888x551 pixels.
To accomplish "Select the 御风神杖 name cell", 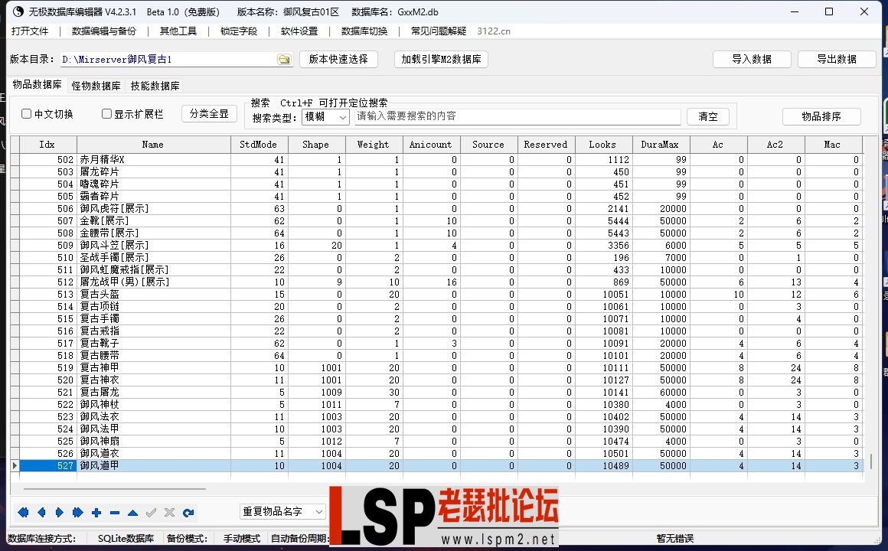I will 153,404.
